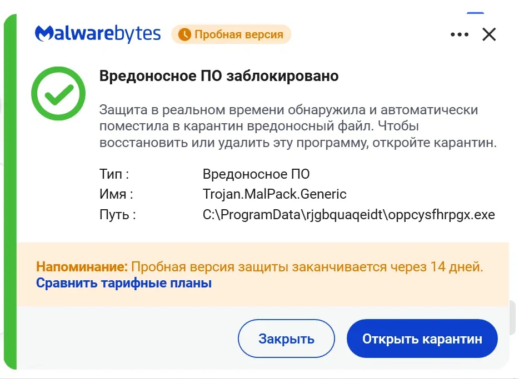Click the 'Закрыть' button
The width and height of the screenshot is (519, 379).
(x=286, y=338)
